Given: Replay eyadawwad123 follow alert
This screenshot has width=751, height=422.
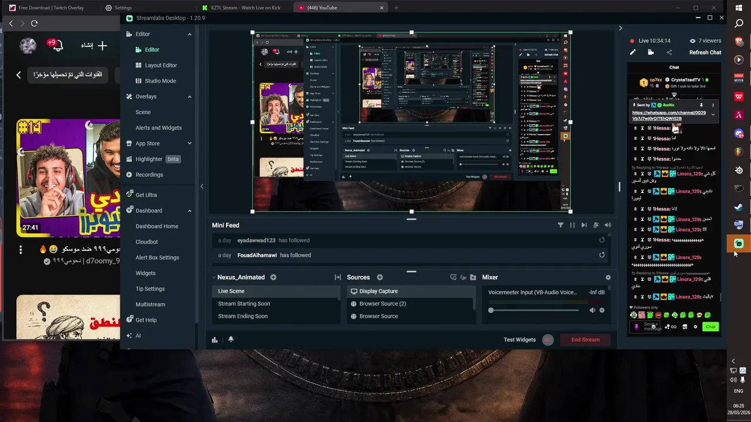Looking at the screenshot, I should coord(601,240).
